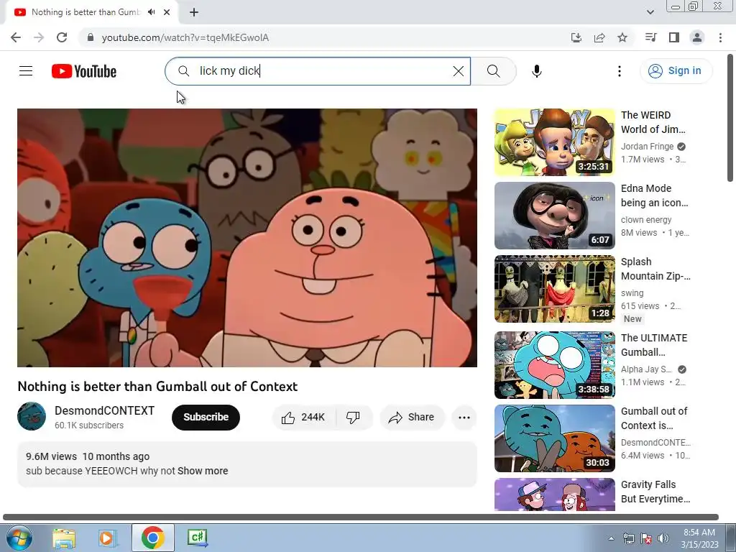Open tab search dropdown chevron
Screen dimensions: 736x552
click(x=650, y=12)
